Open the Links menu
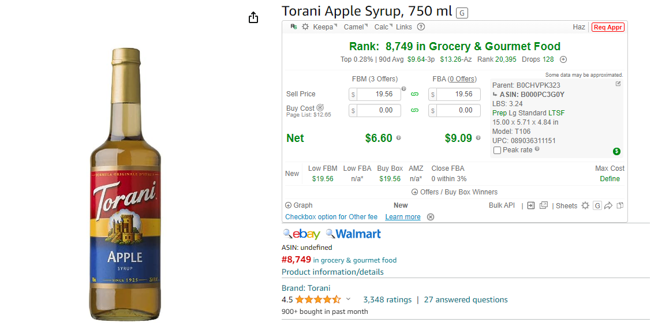Screen dimensions: 658x326 (404, 27)
